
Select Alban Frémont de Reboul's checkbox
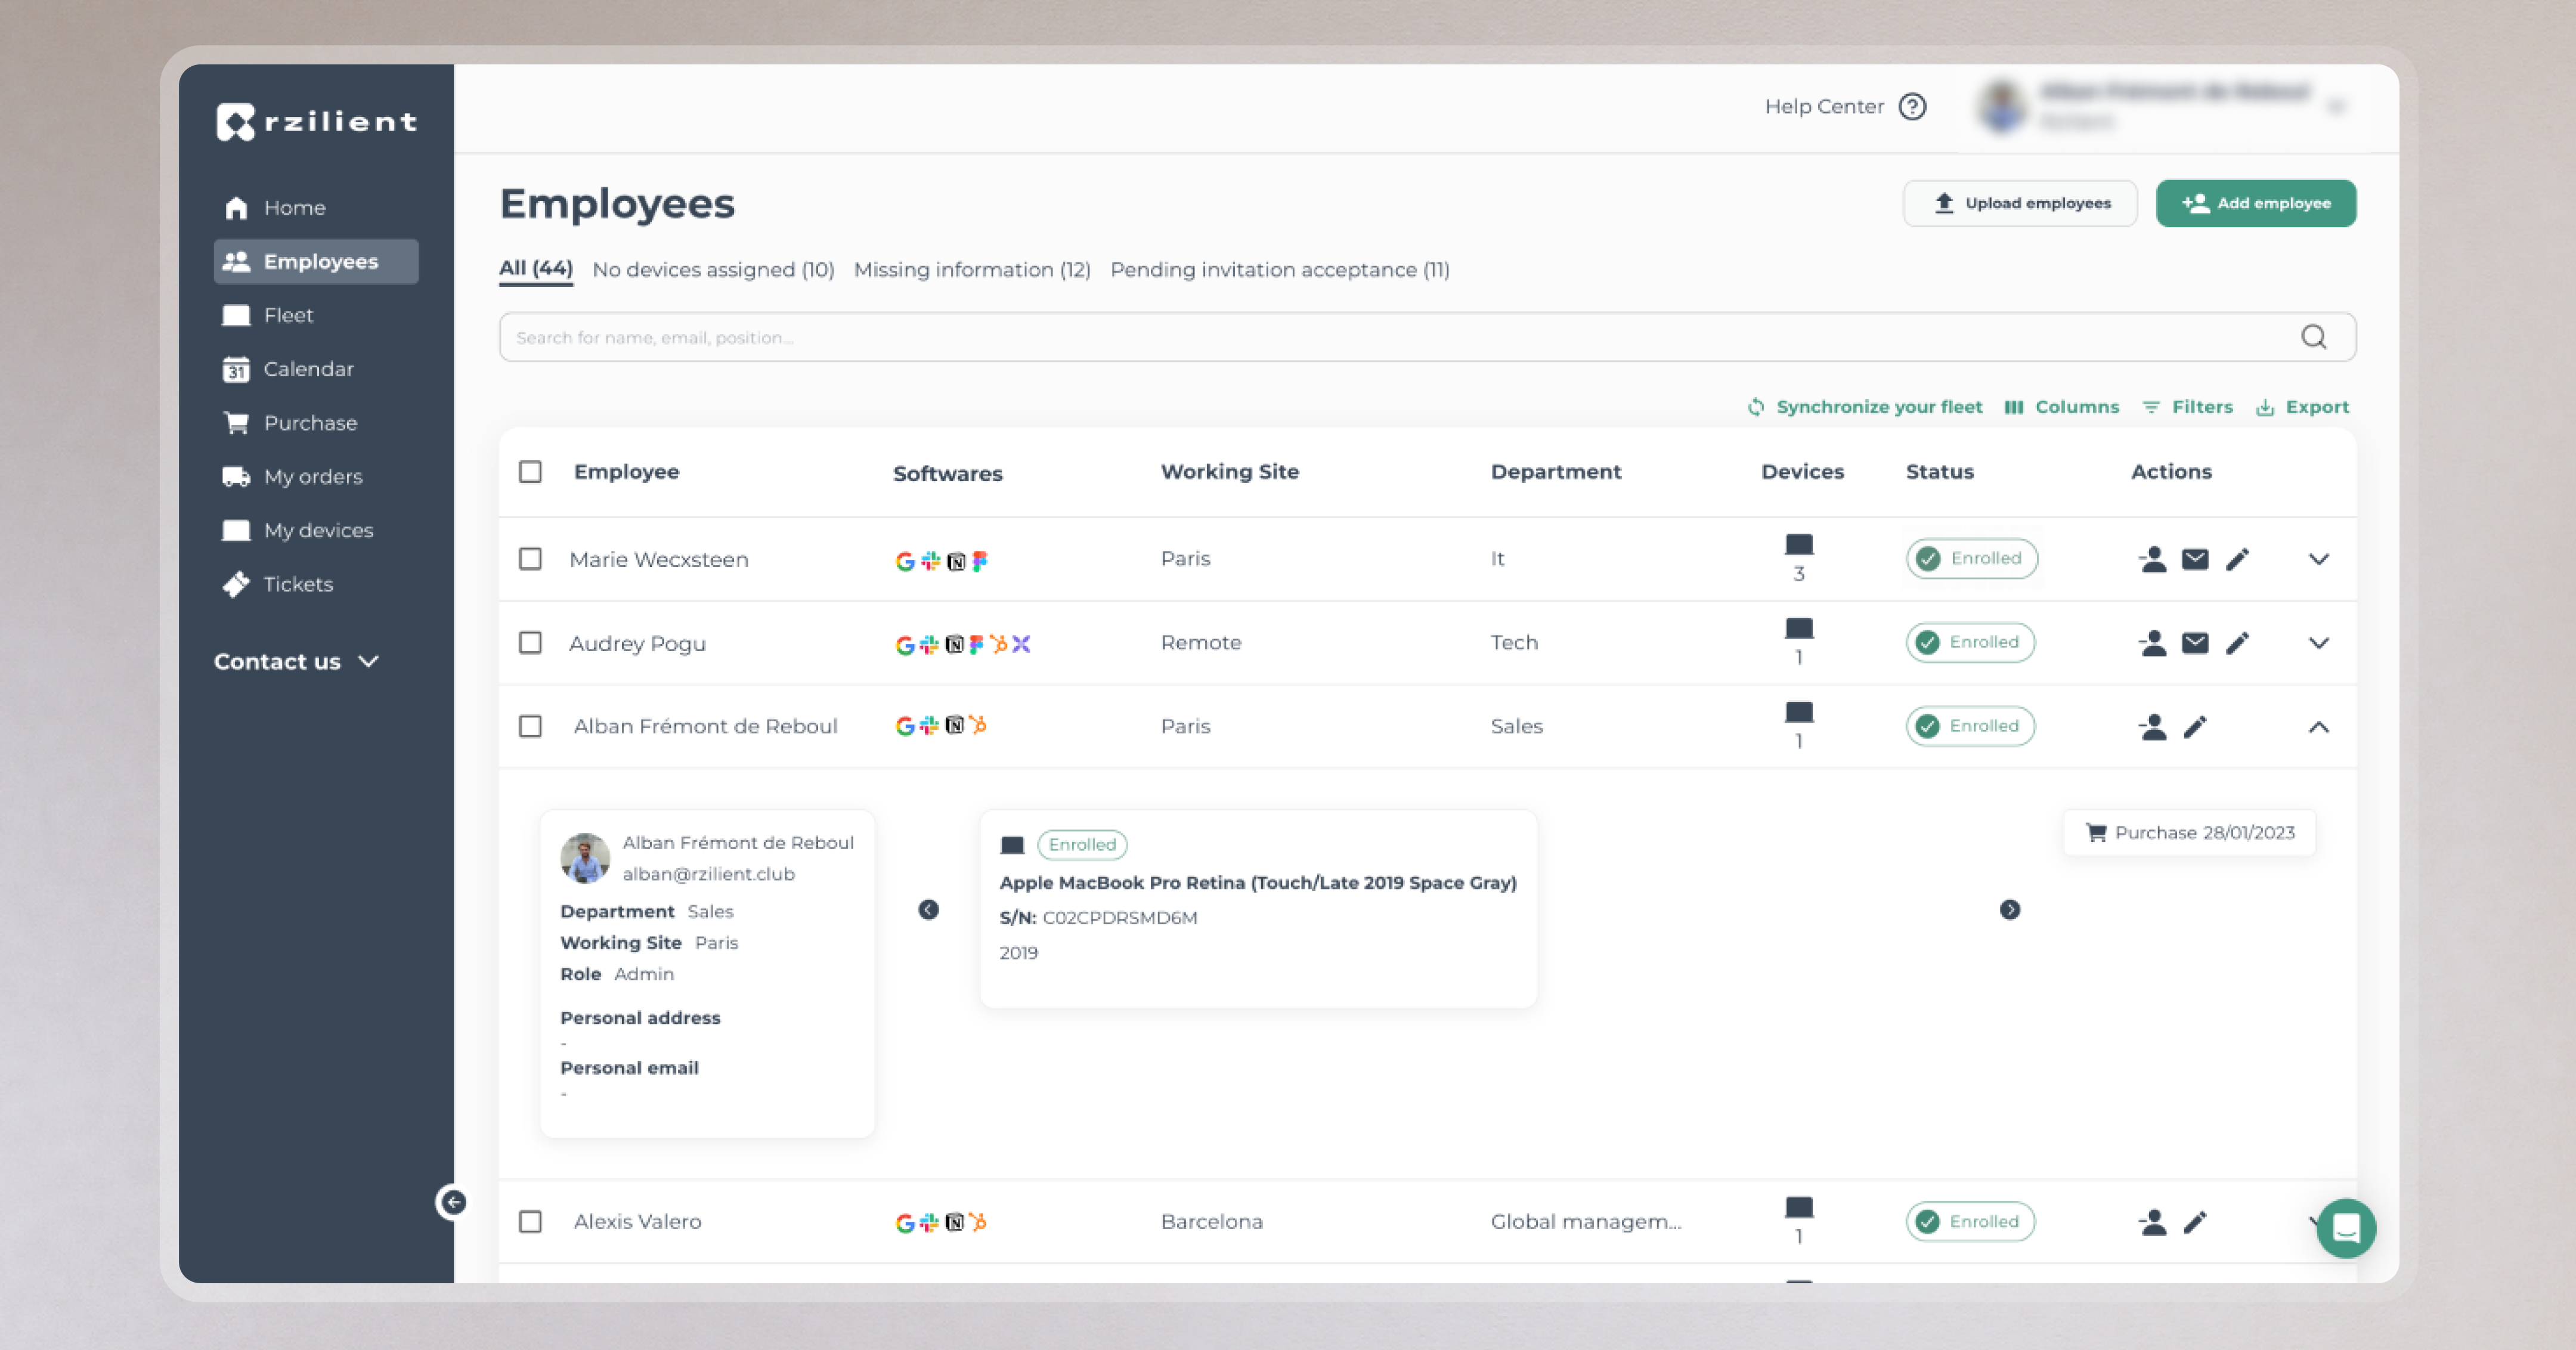(530, 727)
